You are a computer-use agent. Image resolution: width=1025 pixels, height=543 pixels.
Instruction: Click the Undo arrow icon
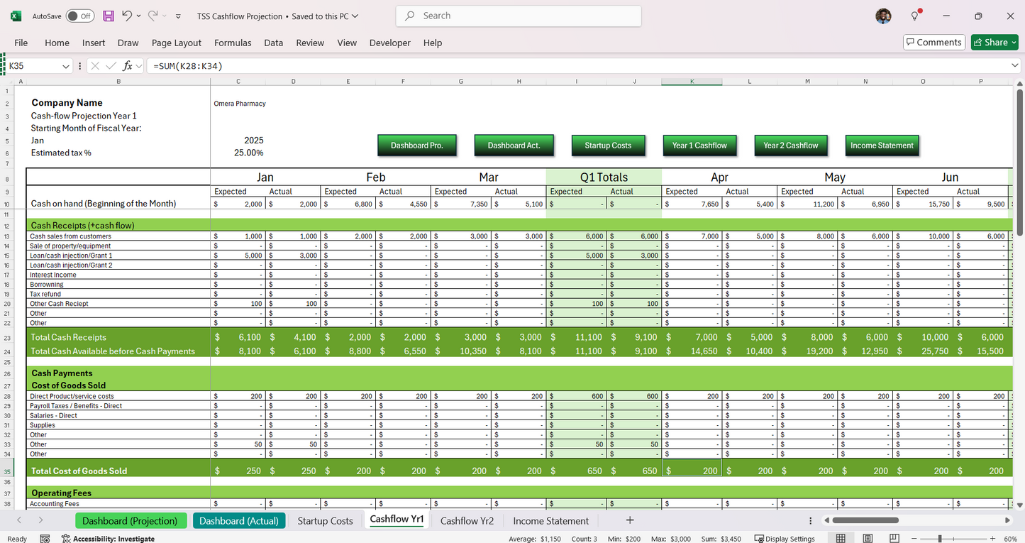[127, 16]
